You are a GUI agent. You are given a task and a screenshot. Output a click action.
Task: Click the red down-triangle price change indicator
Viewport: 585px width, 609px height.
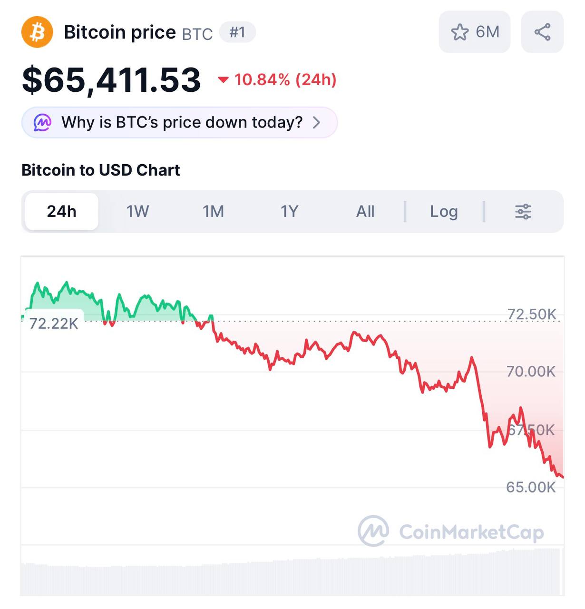(223, 80)
